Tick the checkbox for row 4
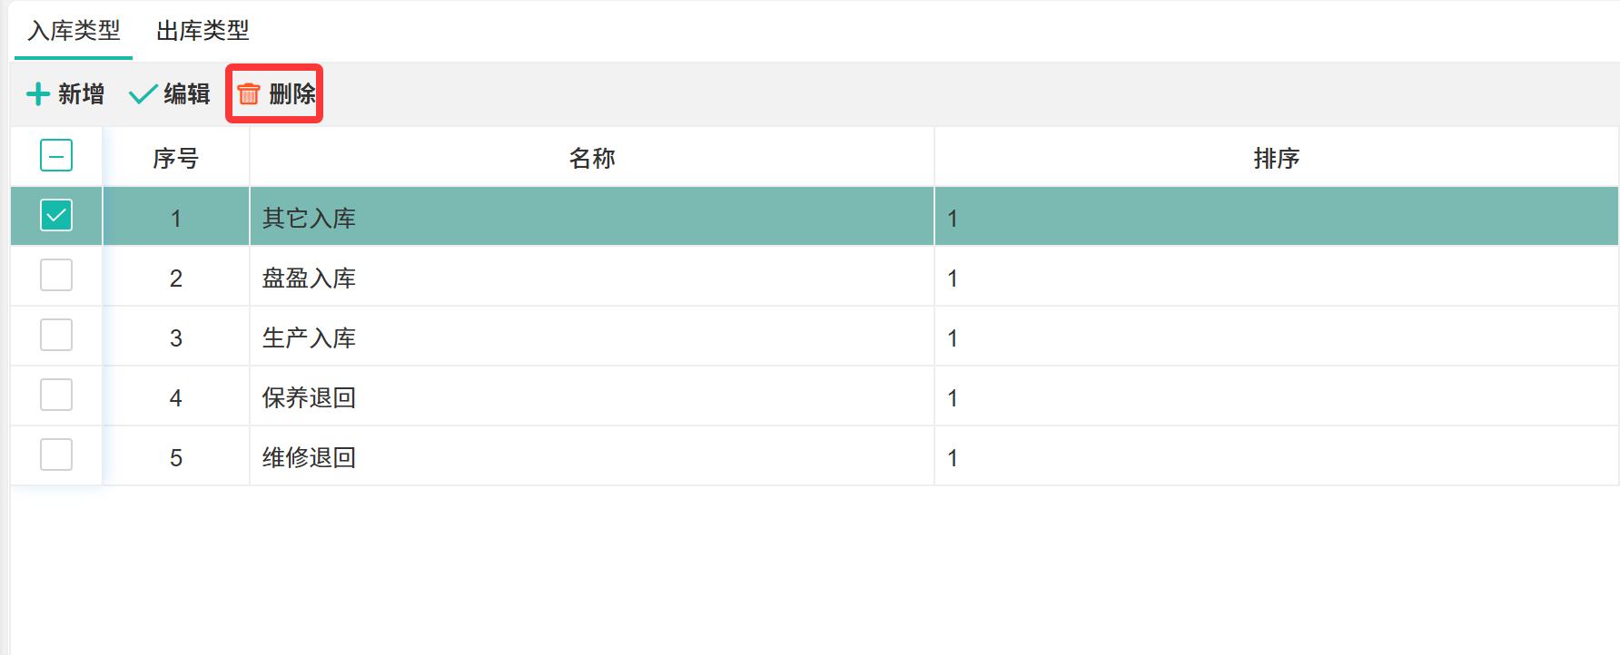The width and height of the screenshot is (1620, 655). (x=56, y=396)
